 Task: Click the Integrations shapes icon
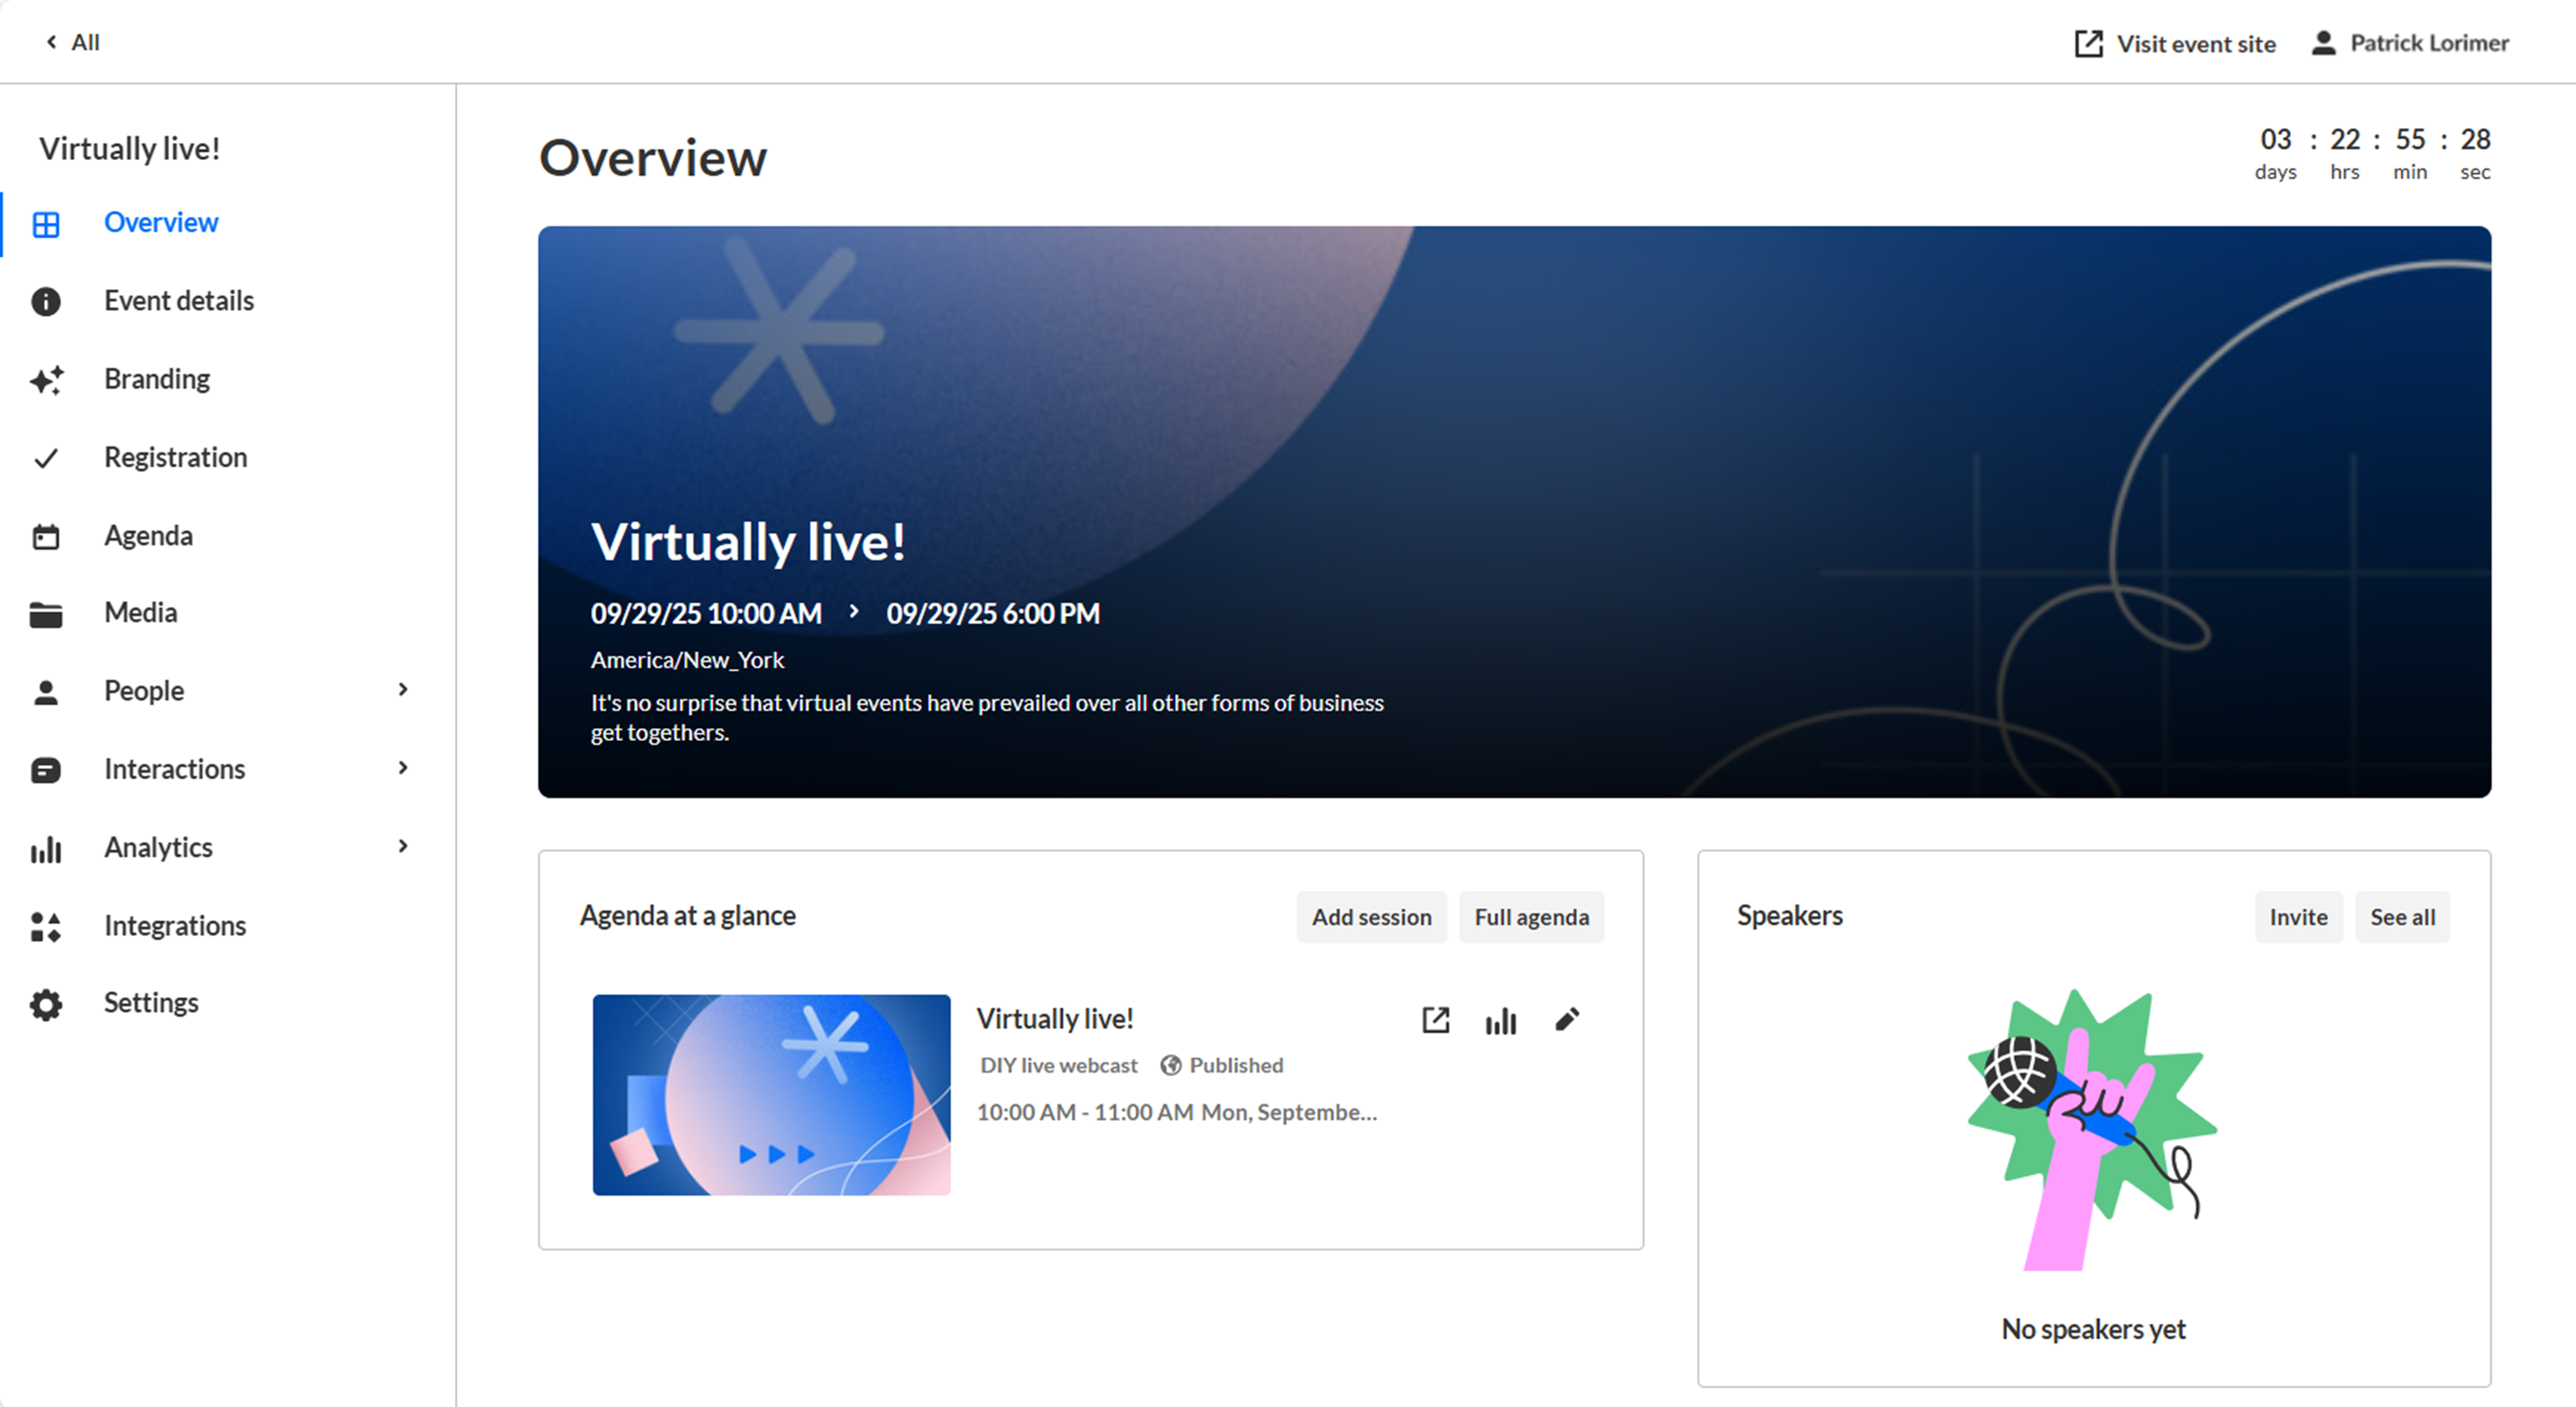tap(46, 927)
